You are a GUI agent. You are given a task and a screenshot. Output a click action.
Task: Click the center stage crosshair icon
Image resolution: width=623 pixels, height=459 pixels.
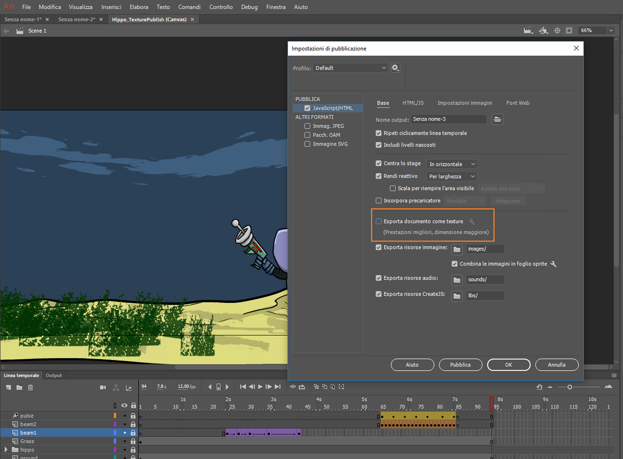pyautogui.click(x=557, y=30)
